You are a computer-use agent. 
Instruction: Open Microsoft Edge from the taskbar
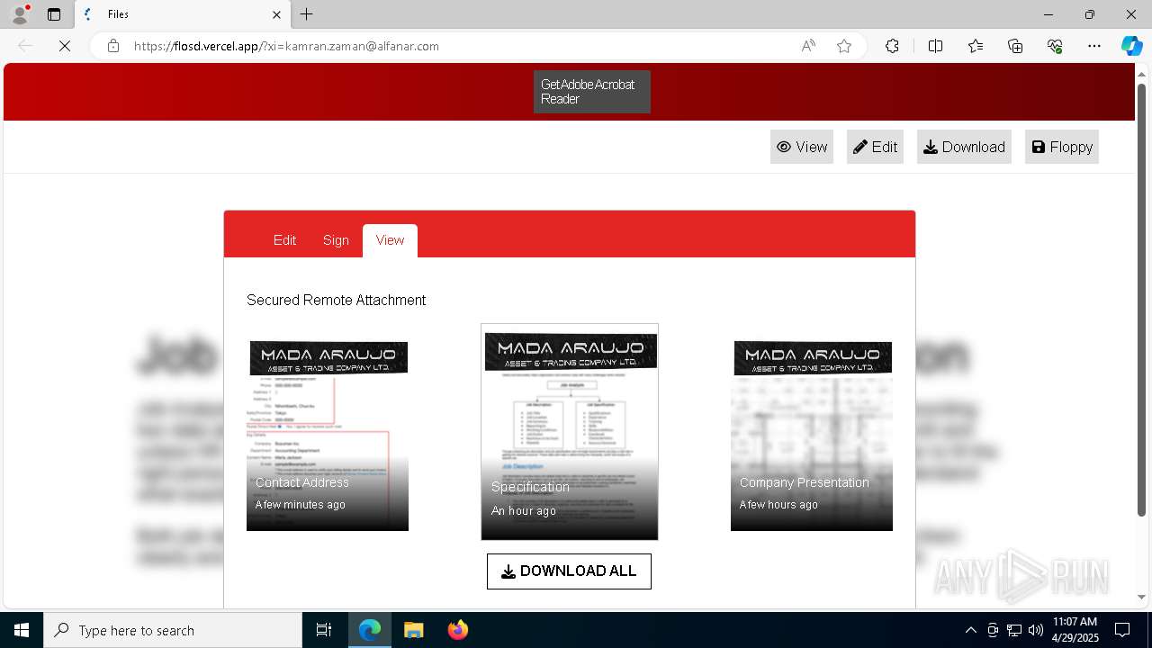coord(370,630)
